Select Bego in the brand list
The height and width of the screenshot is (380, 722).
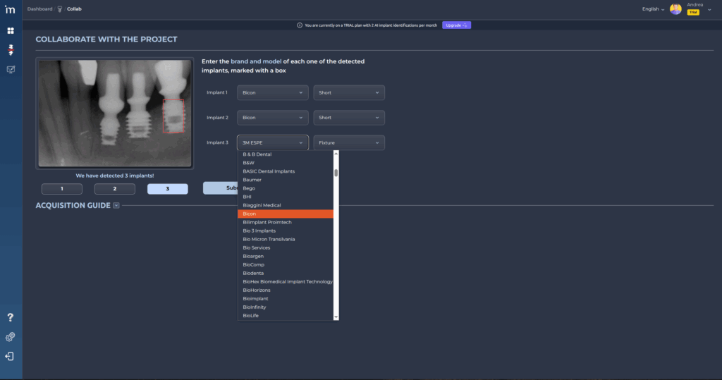pos(249,188)
